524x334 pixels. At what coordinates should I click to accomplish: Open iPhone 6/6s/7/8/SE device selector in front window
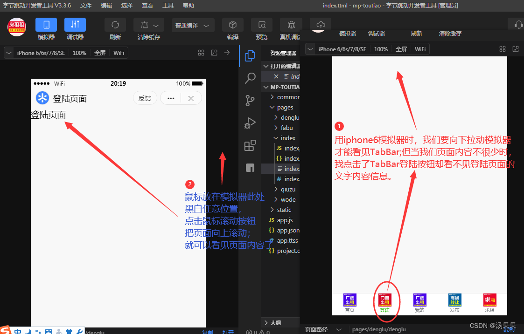pos(342,49)
